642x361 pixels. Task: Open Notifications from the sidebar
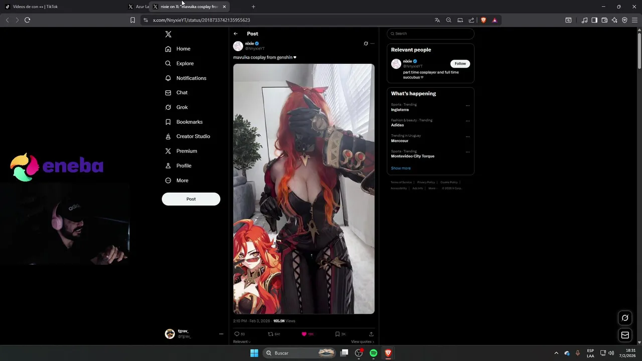coord(186,78)
